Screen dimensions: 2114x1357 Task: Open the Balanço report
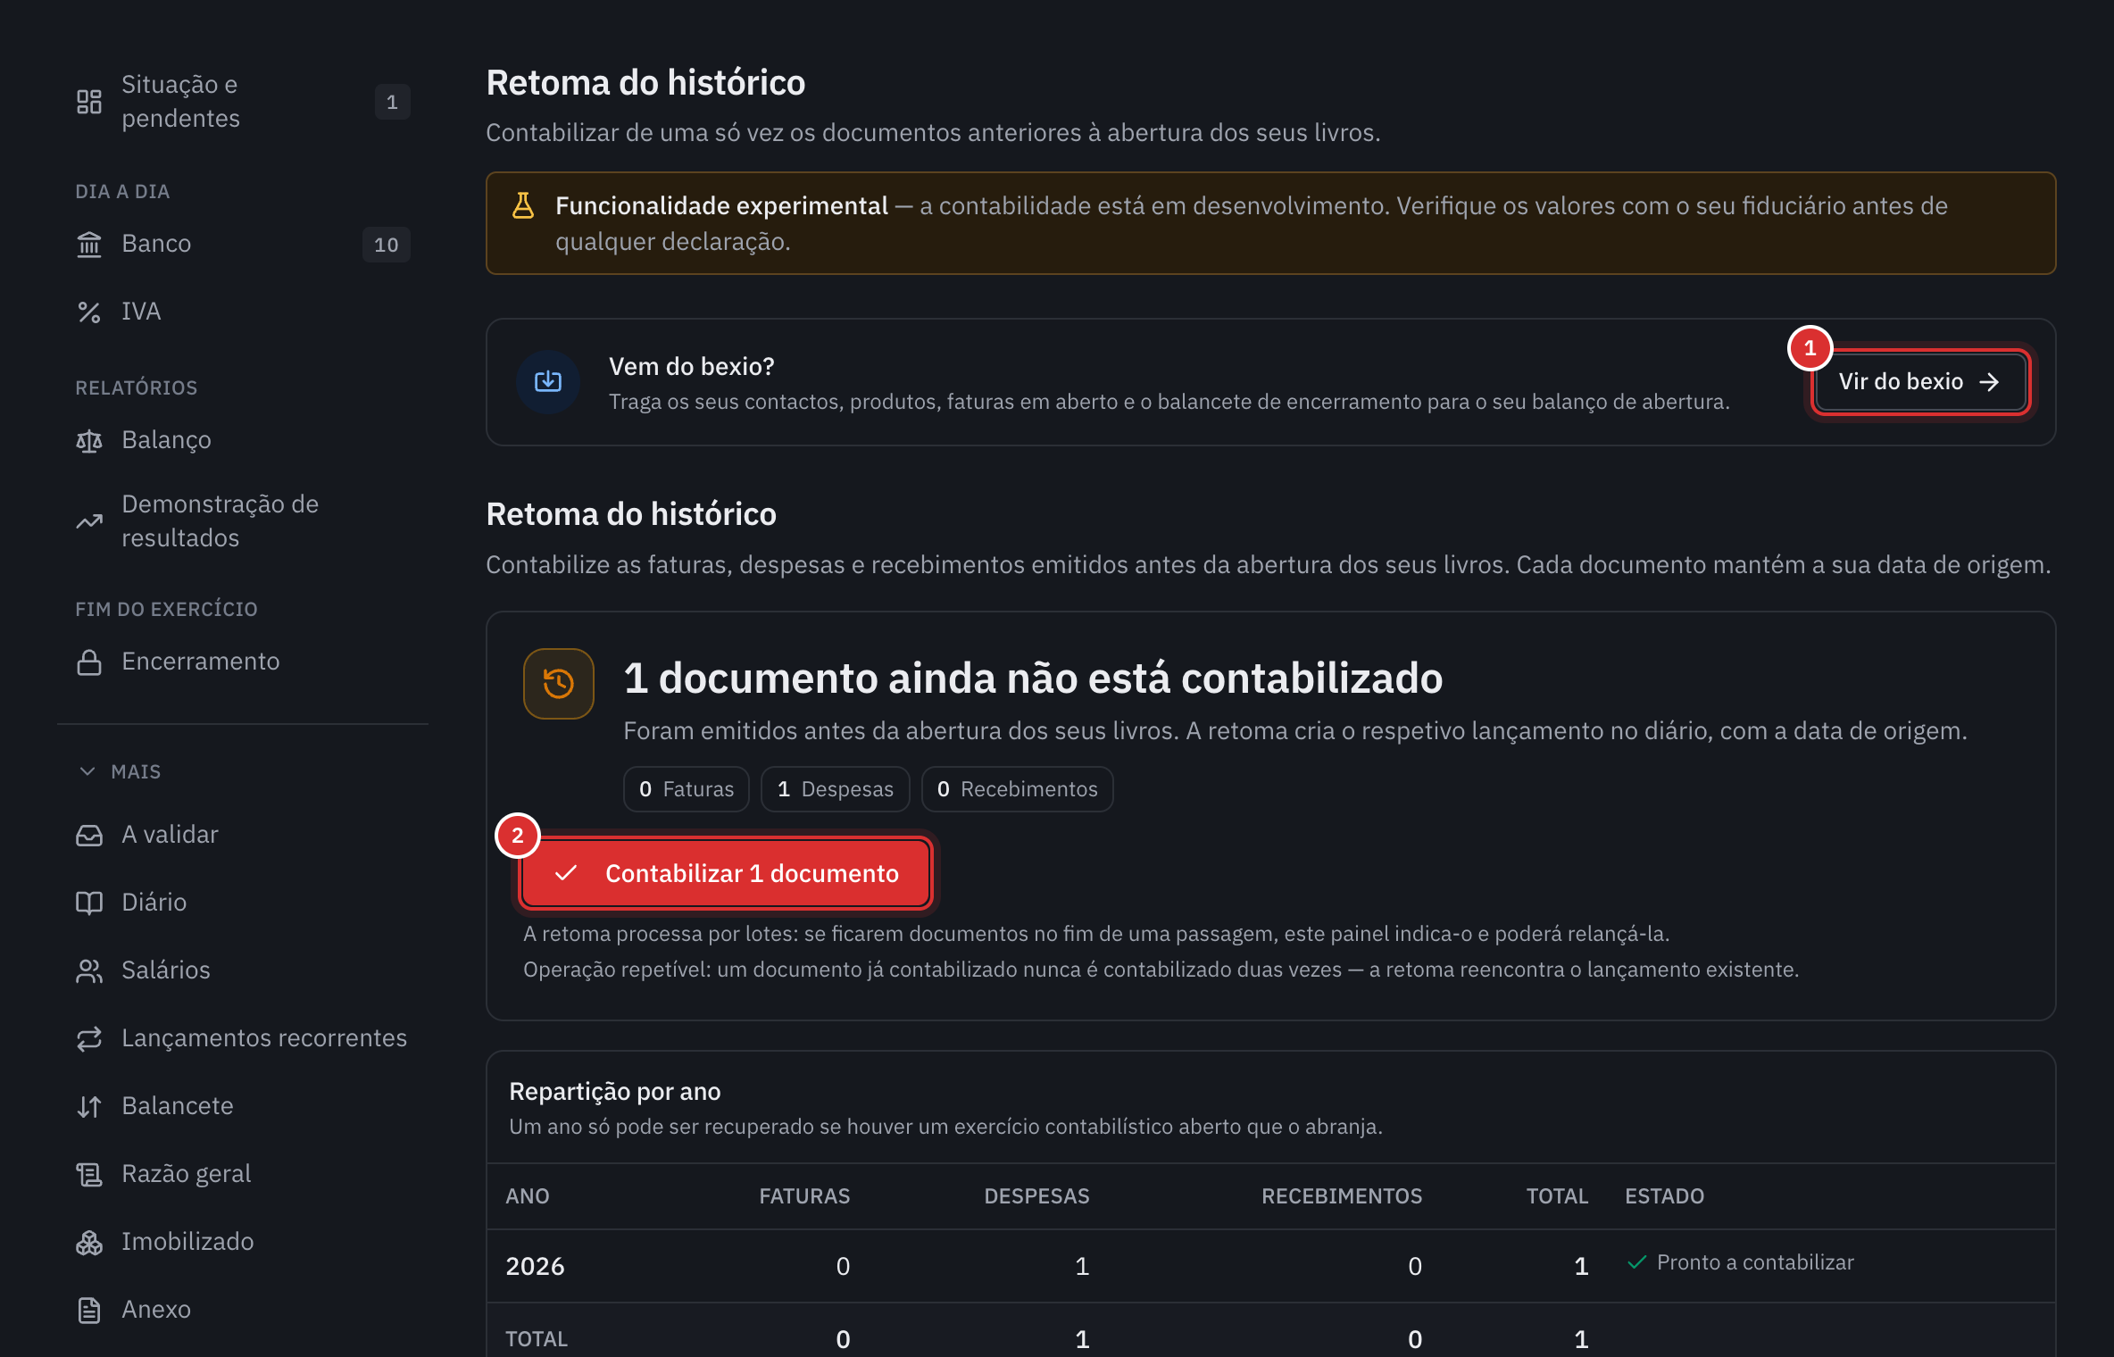[x=243, y=440]
